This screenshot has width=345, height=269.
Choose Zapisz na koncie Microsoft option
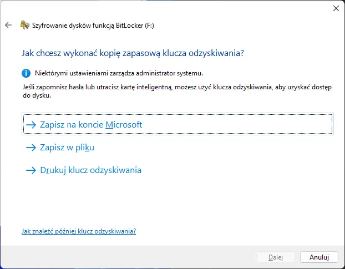(x=177, y=124)
